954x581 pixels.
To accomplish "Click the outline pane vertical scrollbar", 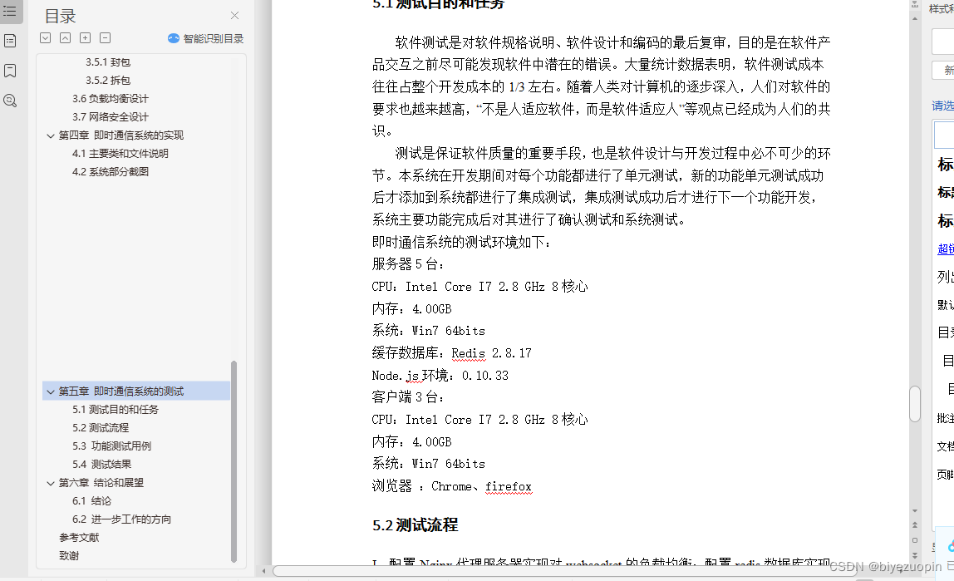I will click(234, 462).
